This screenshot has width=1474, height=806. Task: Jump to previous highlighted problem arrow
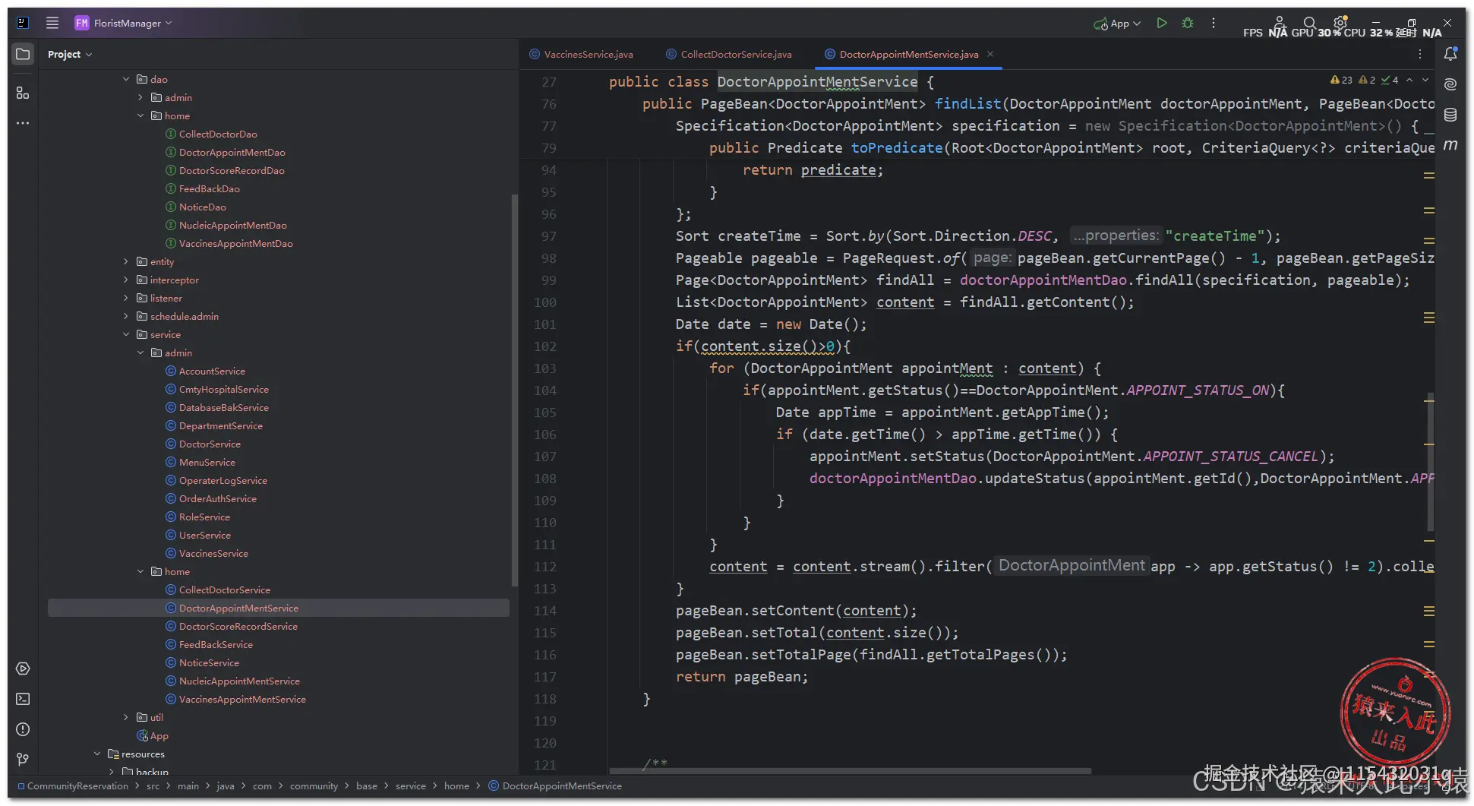pyautogui.click(x=1409, y=80)
